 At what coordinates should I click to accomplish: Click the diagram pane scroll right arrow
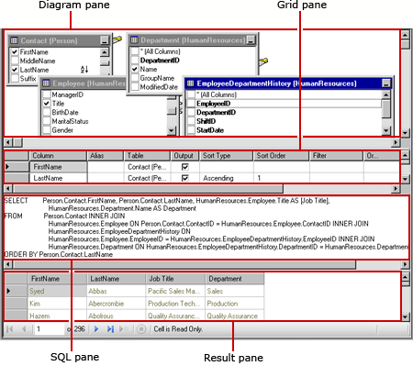point(396,142)
